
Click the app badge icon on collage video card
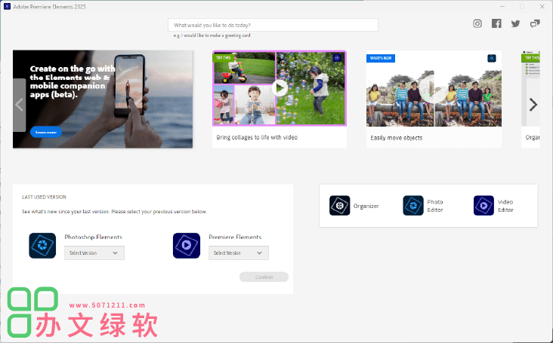coord(337,58)
